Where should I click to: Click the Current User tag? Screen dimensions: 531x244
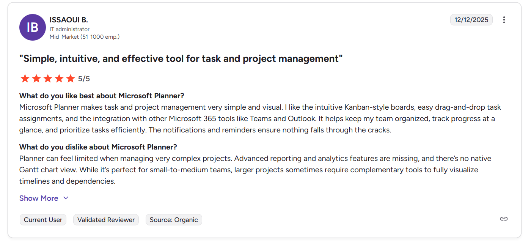coord(43,220)
